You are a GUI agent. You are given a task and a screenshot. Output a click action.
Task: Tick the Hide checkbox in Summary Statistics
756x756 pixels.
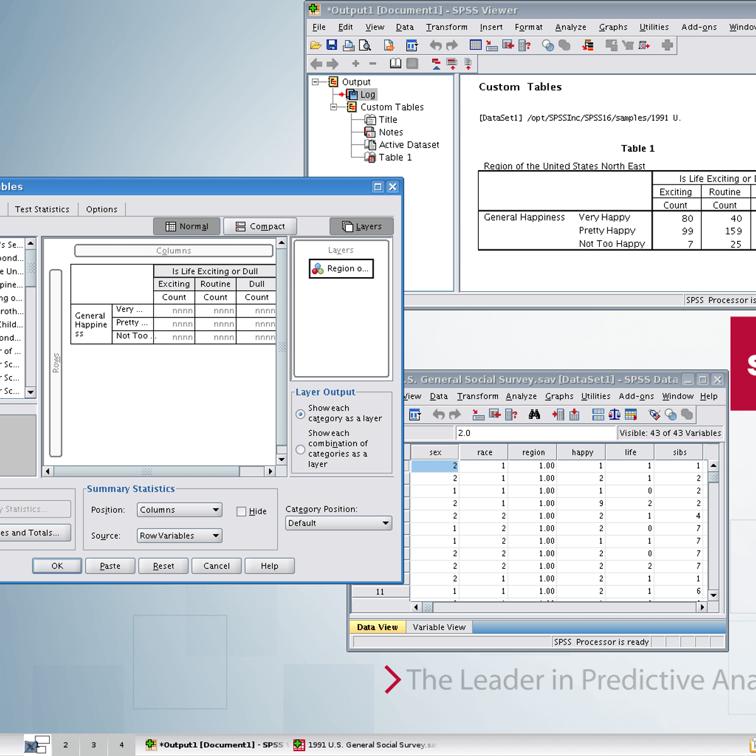tap(241, 512)
